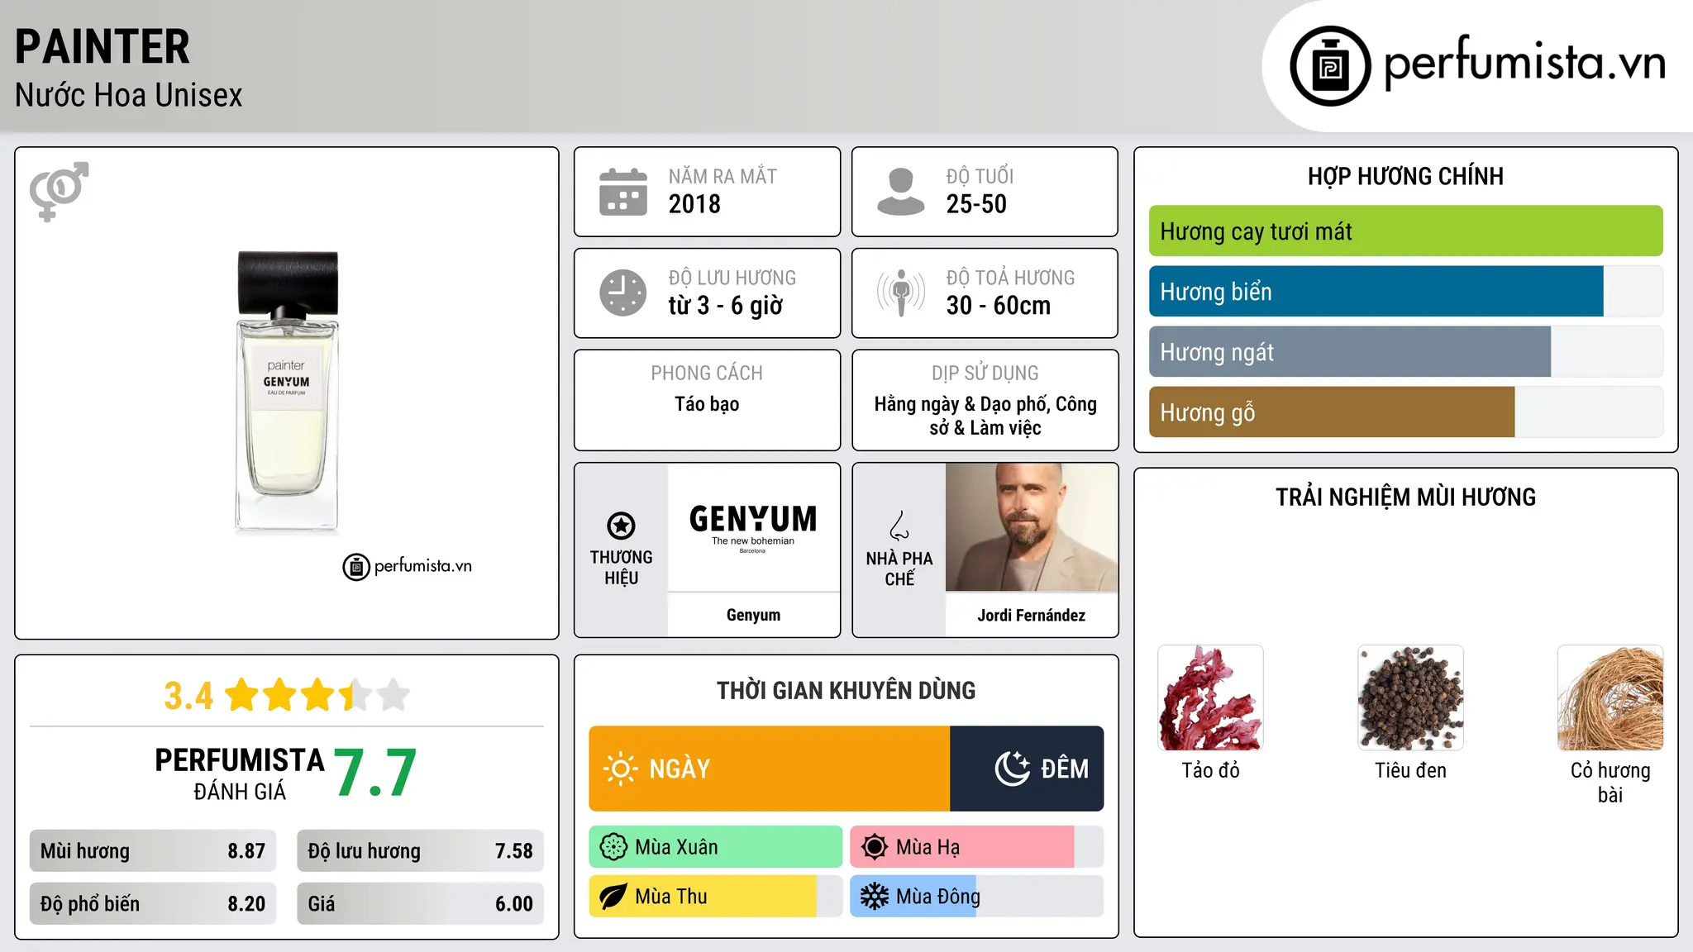
Task: Click the style value Táo bạo
Action: (x=707, y=404)
